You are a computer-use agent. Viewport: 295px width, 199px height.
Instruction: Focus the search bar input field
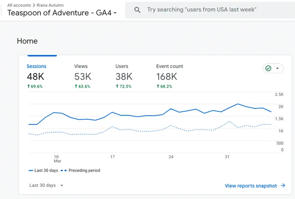pyautogui.click(x=210, y=10)
